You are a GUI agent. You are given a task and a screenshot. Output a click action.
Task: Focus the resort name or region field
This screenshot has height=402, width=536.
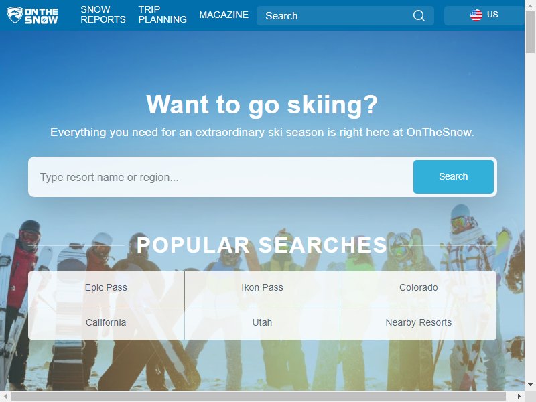[x=221, y=177]
